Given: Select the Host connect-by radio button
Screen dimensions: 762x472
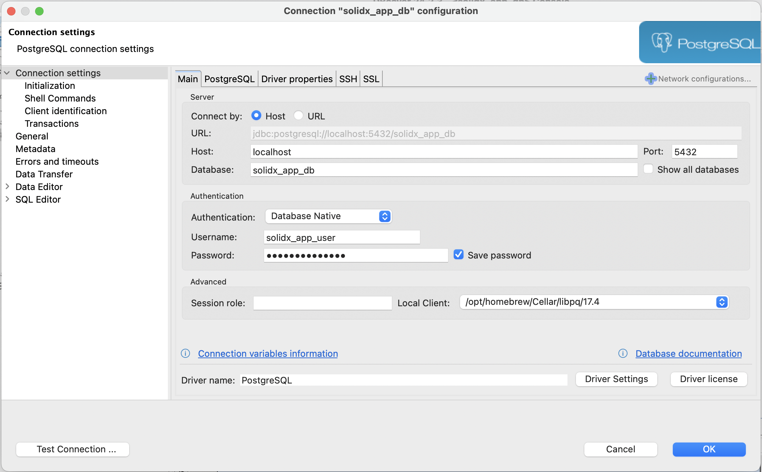Looking at the screenshot, I should click(x=256, y=116).
